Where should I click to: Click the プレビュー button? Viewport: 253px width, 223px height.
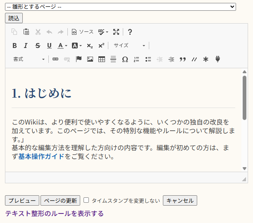tap(22, 201)
